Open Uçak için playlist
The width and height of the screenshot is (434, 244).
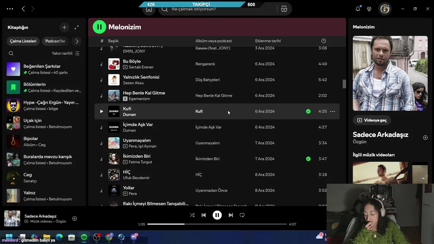[44, 123]
